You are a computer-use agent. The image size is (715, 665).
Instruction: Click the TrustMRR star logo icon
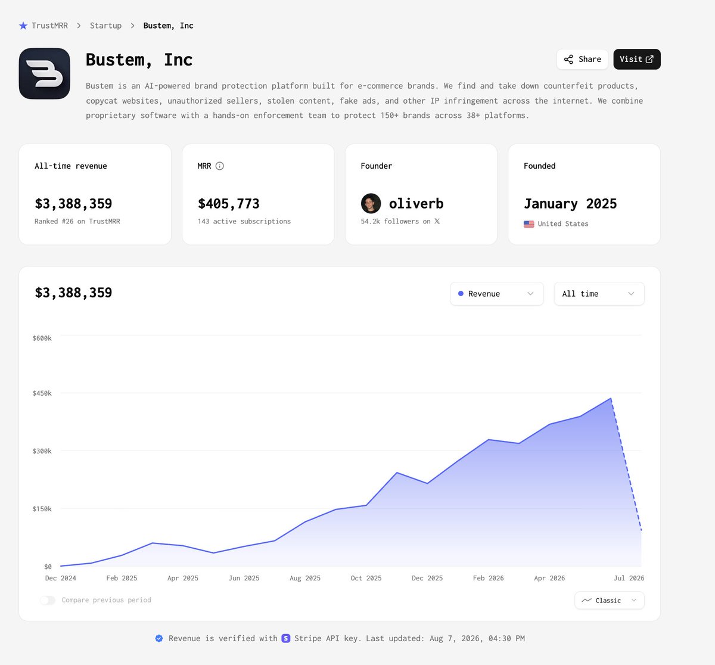tap(23, 26)
